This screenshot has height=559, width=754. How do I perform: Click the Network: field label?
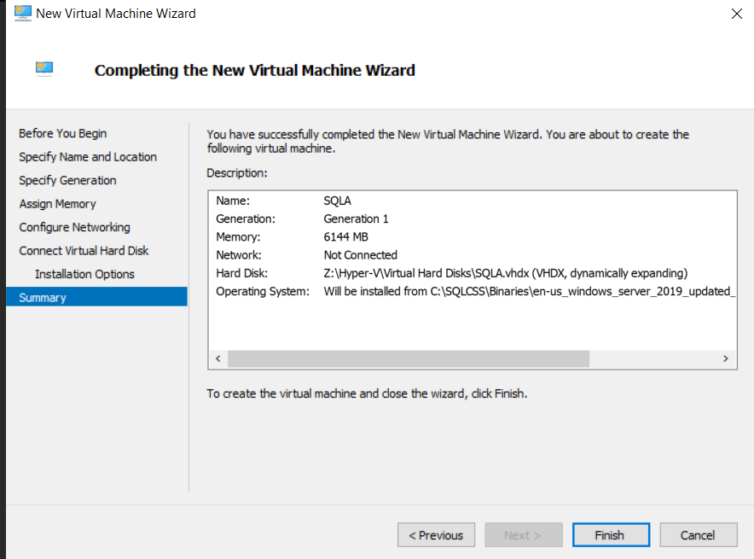[x=239, y=255]
